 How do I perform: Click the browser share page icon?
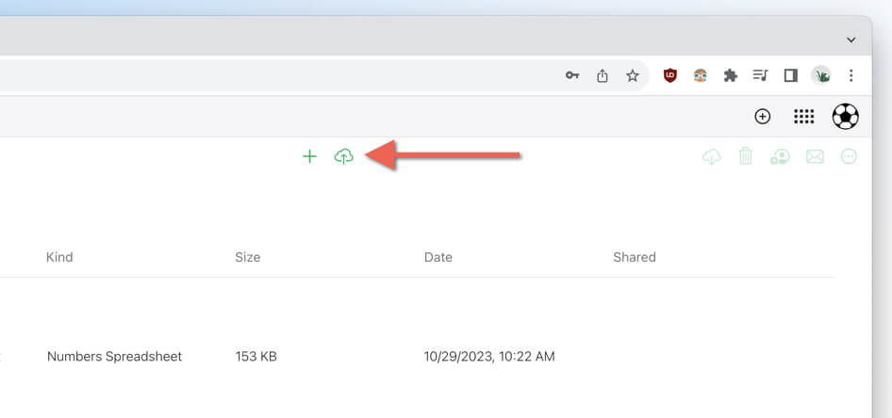tap(603, 75)
